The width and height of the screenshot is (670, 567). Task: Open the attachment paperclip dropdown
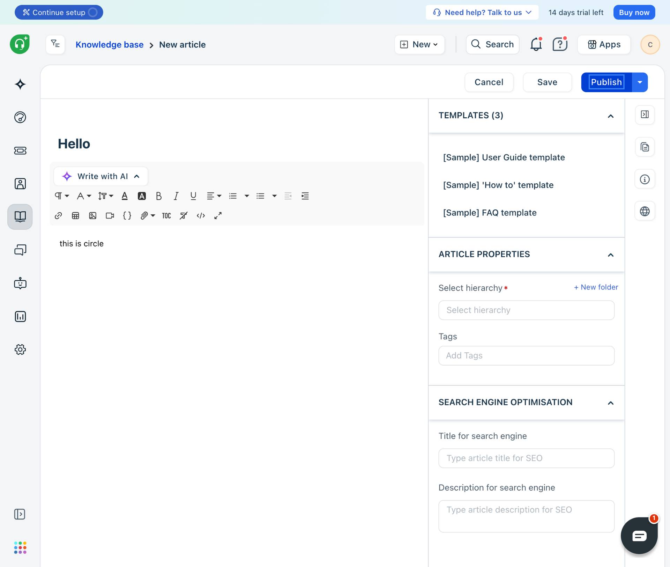(148, 215)
